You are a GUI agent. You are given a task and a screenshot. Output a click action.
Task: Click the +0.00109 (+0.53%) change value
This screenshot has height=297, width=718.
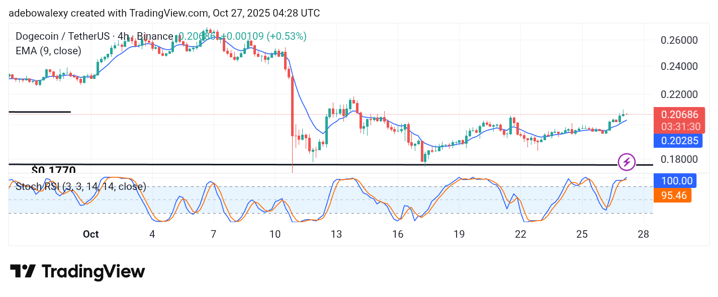tap(264, 36)
